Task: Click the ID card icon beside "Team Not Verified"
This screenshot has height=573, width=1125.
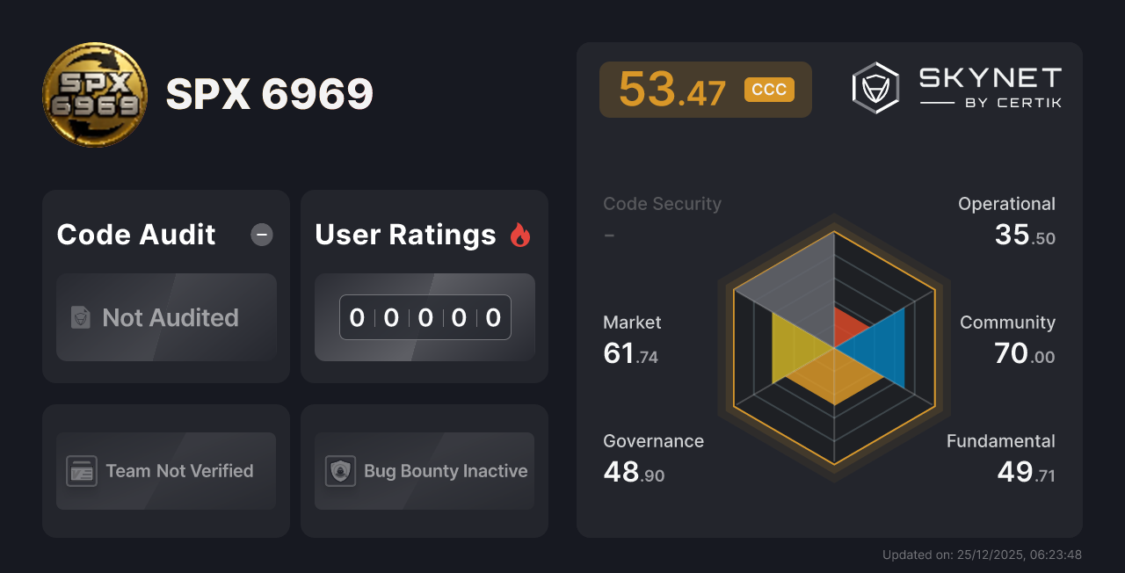Action: click(83, 471)
